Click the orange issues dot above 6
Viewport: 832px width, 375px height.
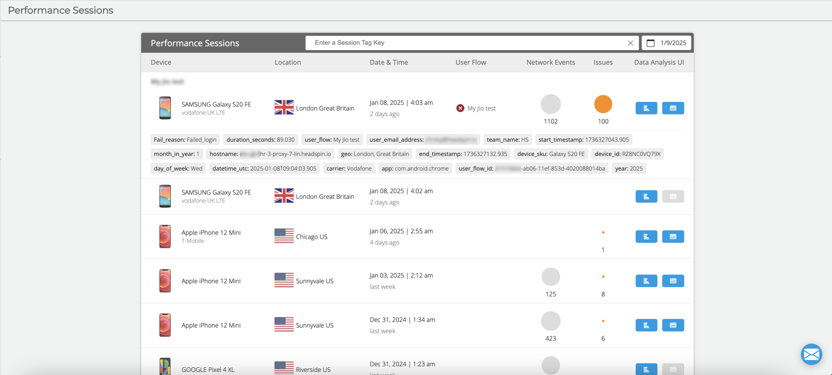603,321
